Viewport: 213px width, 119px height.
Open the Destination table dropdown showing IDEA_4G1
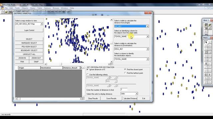click(x=147, y=49)
